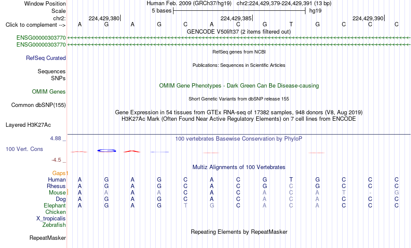Open the RepeatMasker track label
This screenshot has width=411, height=248.
click(x=48, y=238)
